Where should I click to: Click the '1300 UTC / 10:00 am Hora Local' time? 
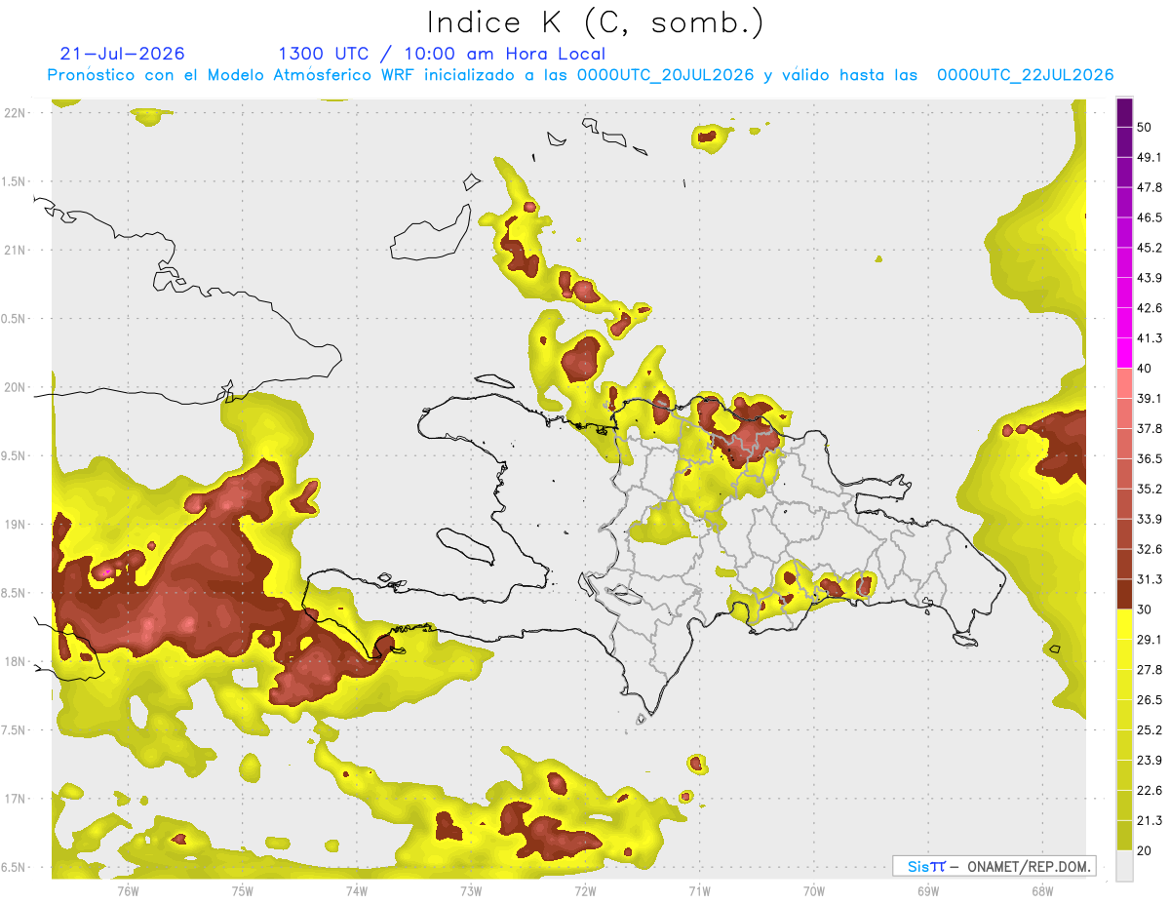442,54
